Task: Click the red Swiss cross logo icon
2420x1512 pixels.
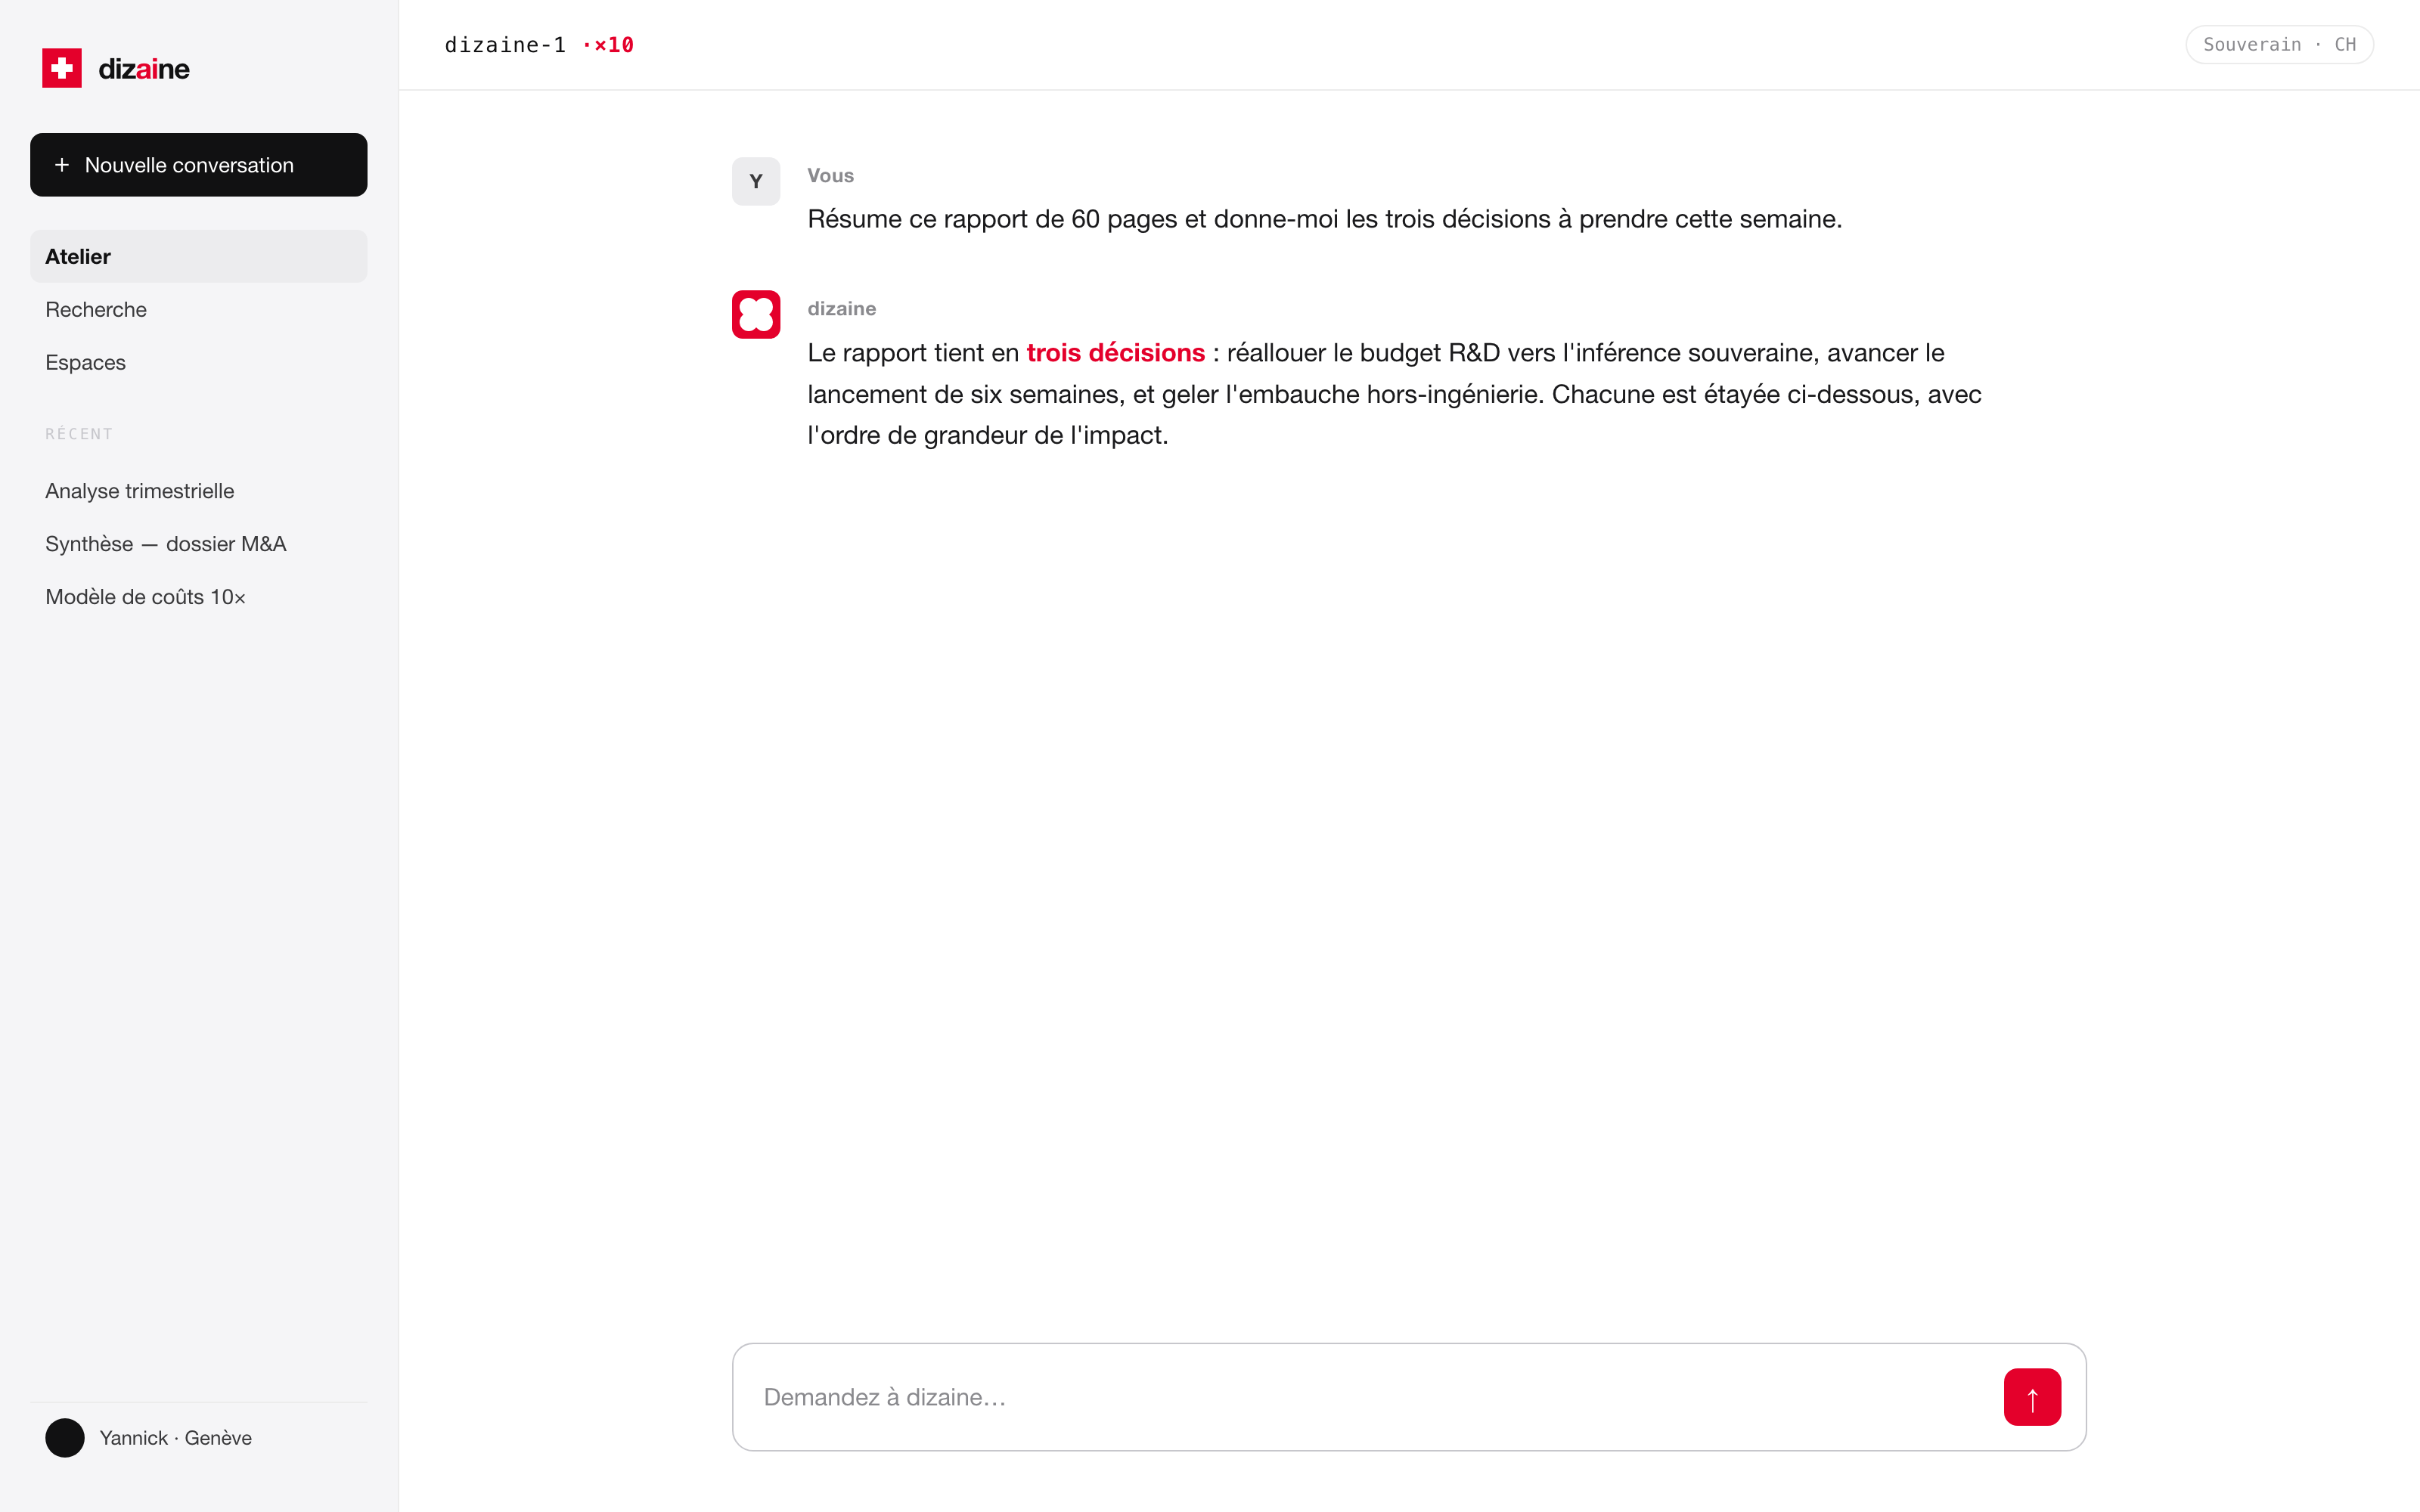Action: tap(62, 68)
